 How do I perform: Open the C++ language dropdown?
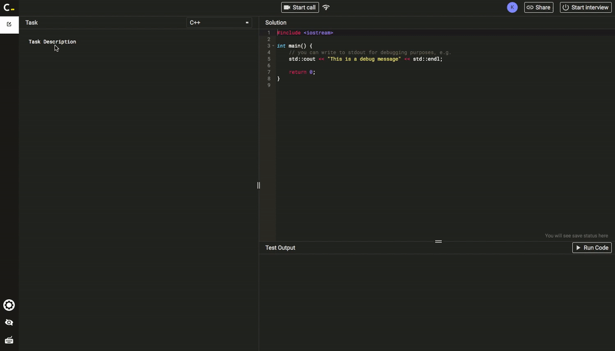coord(219,22)
